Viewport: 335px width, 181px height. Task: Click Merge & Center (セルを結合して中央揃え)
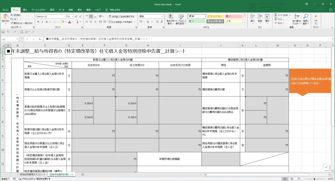122,22
